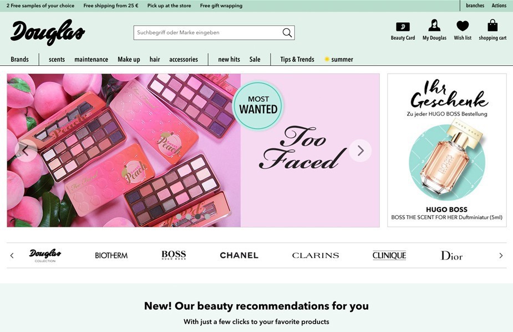513x332 pixels.
Task: Open the Wish list heart icon
Action: click(x=463, y=26)
